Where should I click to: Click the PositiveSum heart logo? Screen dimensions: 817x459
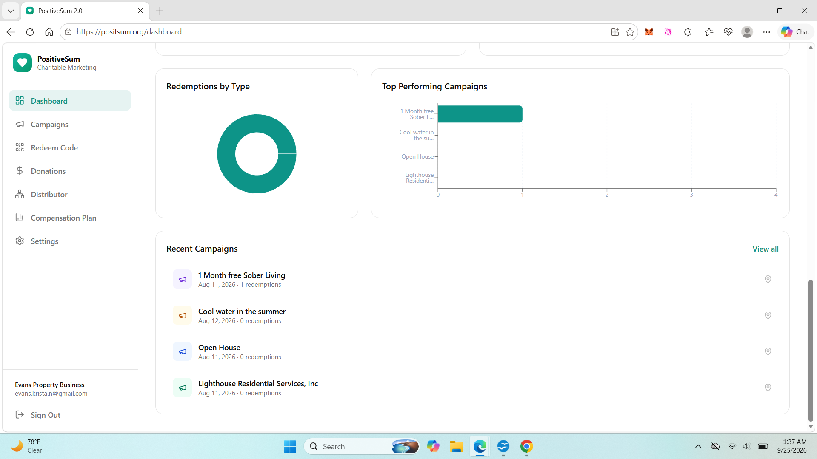[22, 63]
